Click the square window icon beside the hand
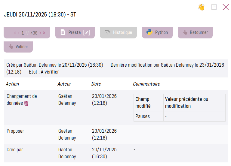Image resolution: width=231 pixels, height=166 pixels. click(x=214, y=7)
